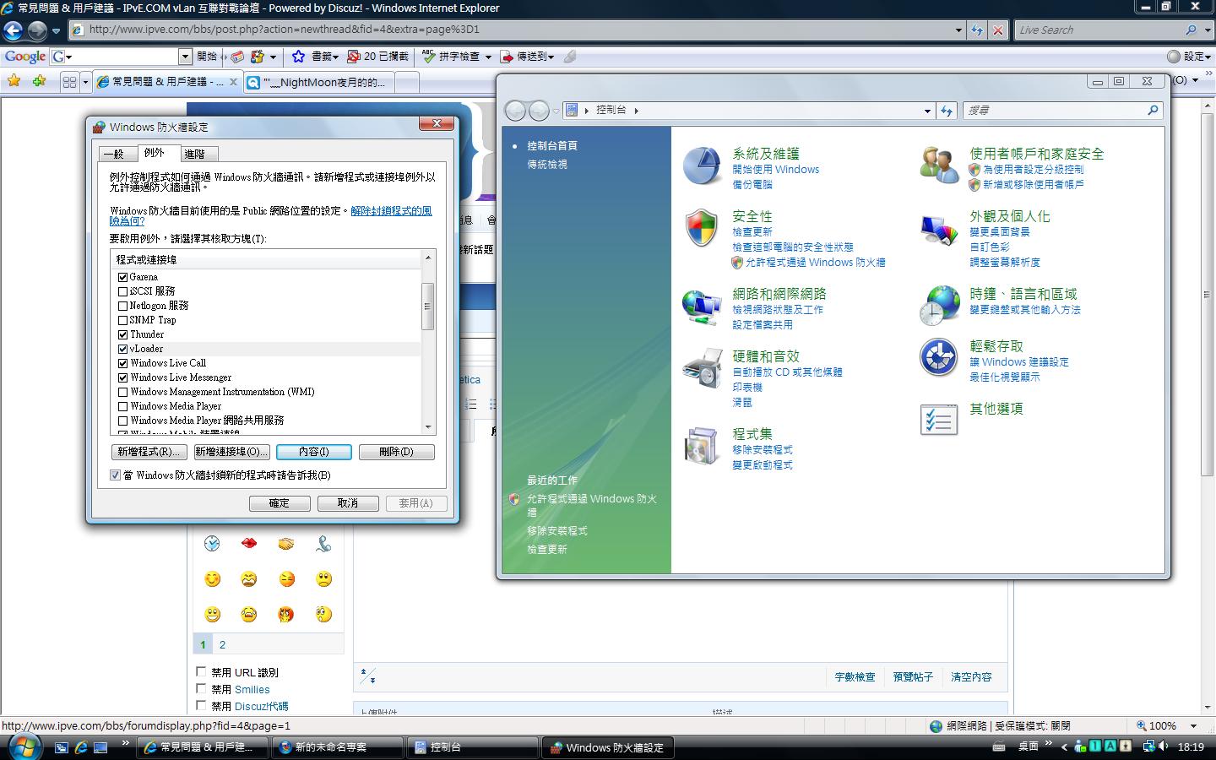Check the SNMP Trap exception
The height and width of the screenshot is (760, 1216).
point(123,320)
